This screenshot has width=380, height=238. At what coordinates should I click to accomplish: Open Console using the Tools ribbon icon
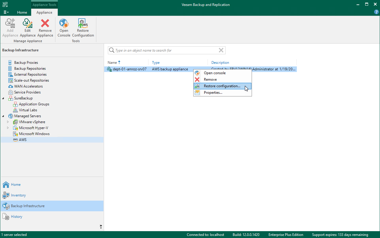pyautogui.click(x=64, y=27)
